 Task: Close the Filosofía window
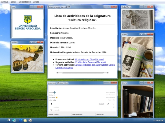click(x=40, y=42)
